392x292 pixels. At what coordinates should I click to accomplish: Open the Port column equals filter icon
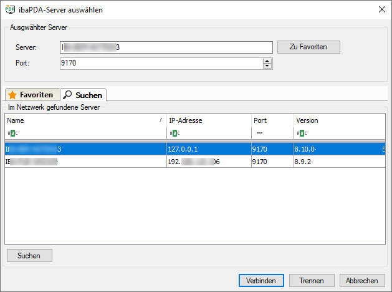click(259, 133)
